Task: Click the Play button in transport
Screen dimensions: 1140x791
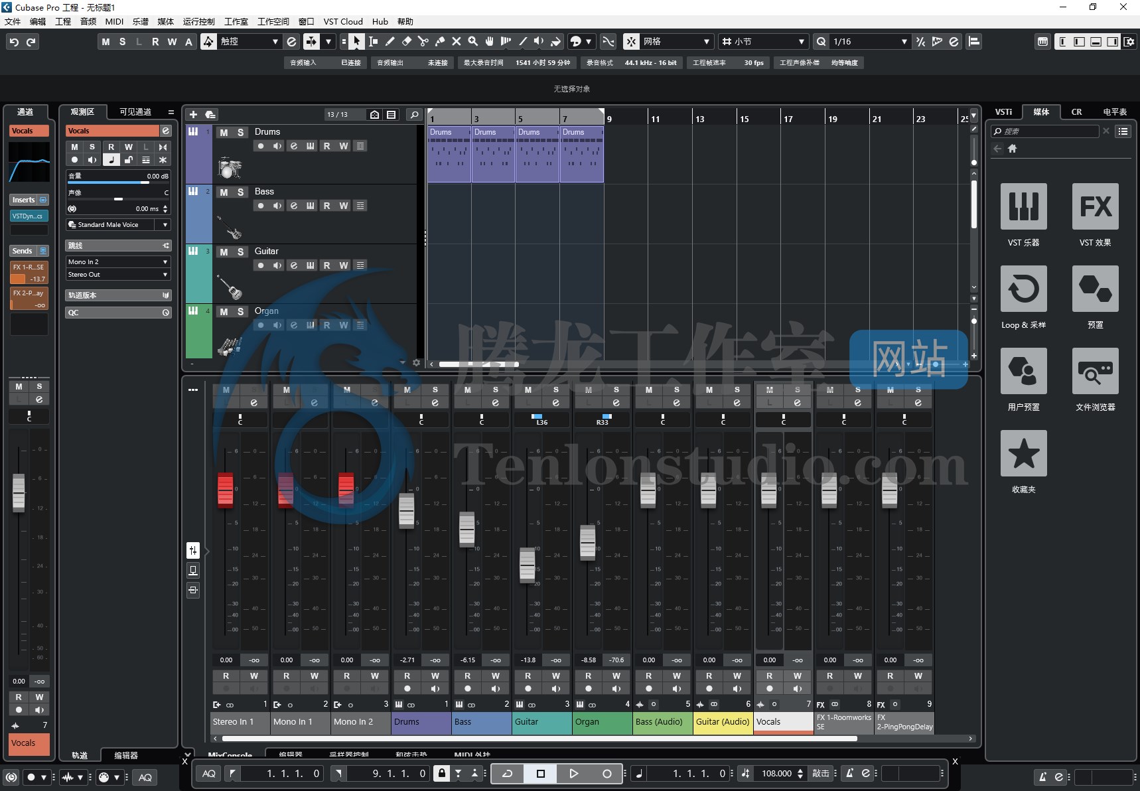Action: tap(573, 774)
